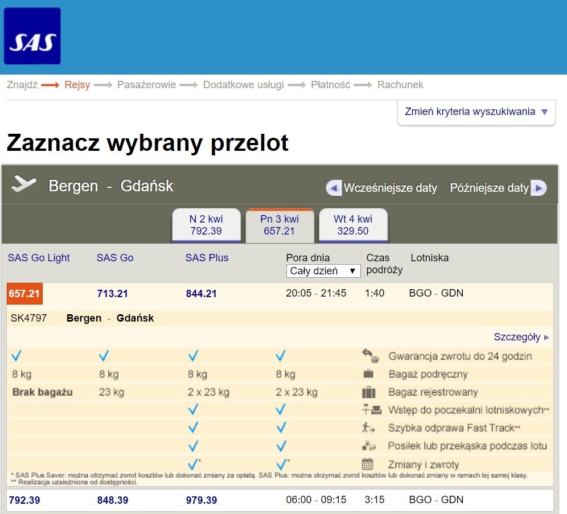Click the SAS logo
The height and width of the screenshot is (514, 567).
32,36
